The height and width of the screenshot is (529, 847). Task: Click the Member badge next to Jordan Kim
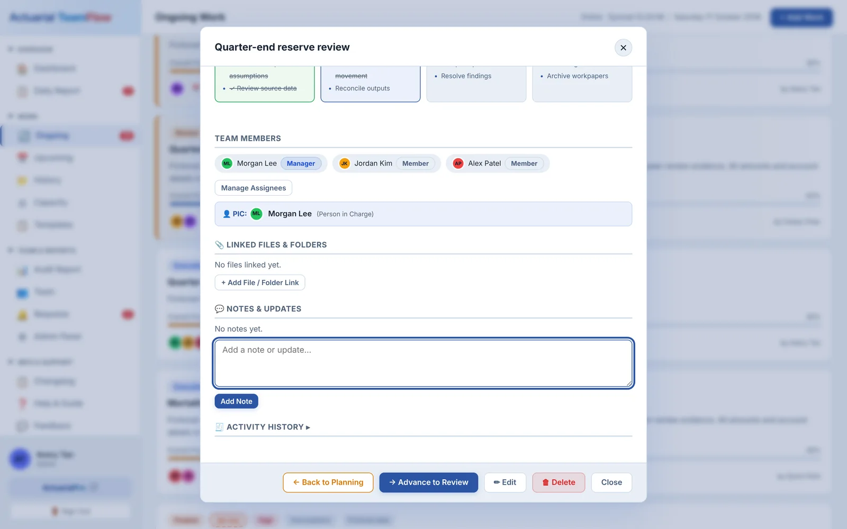pos(416,163)
